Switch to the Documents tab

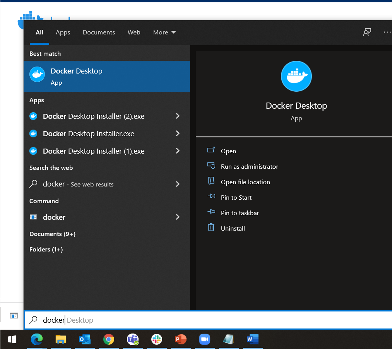[x=99, y=32]
